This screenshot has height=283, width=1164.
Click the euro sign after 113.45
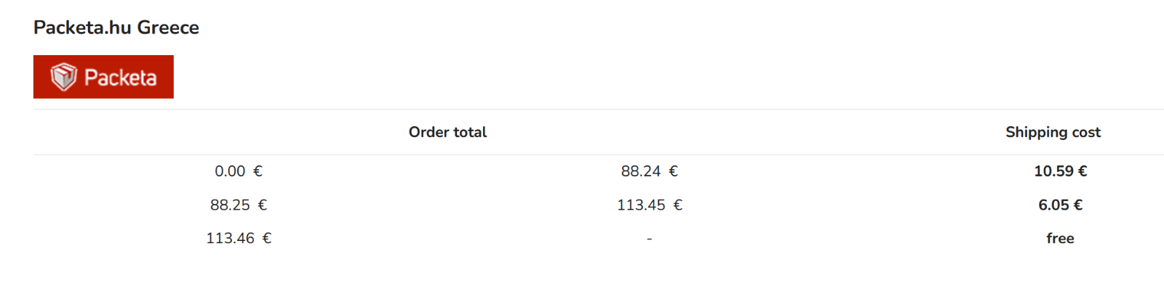pyautogui.click(x=677, y=205)
